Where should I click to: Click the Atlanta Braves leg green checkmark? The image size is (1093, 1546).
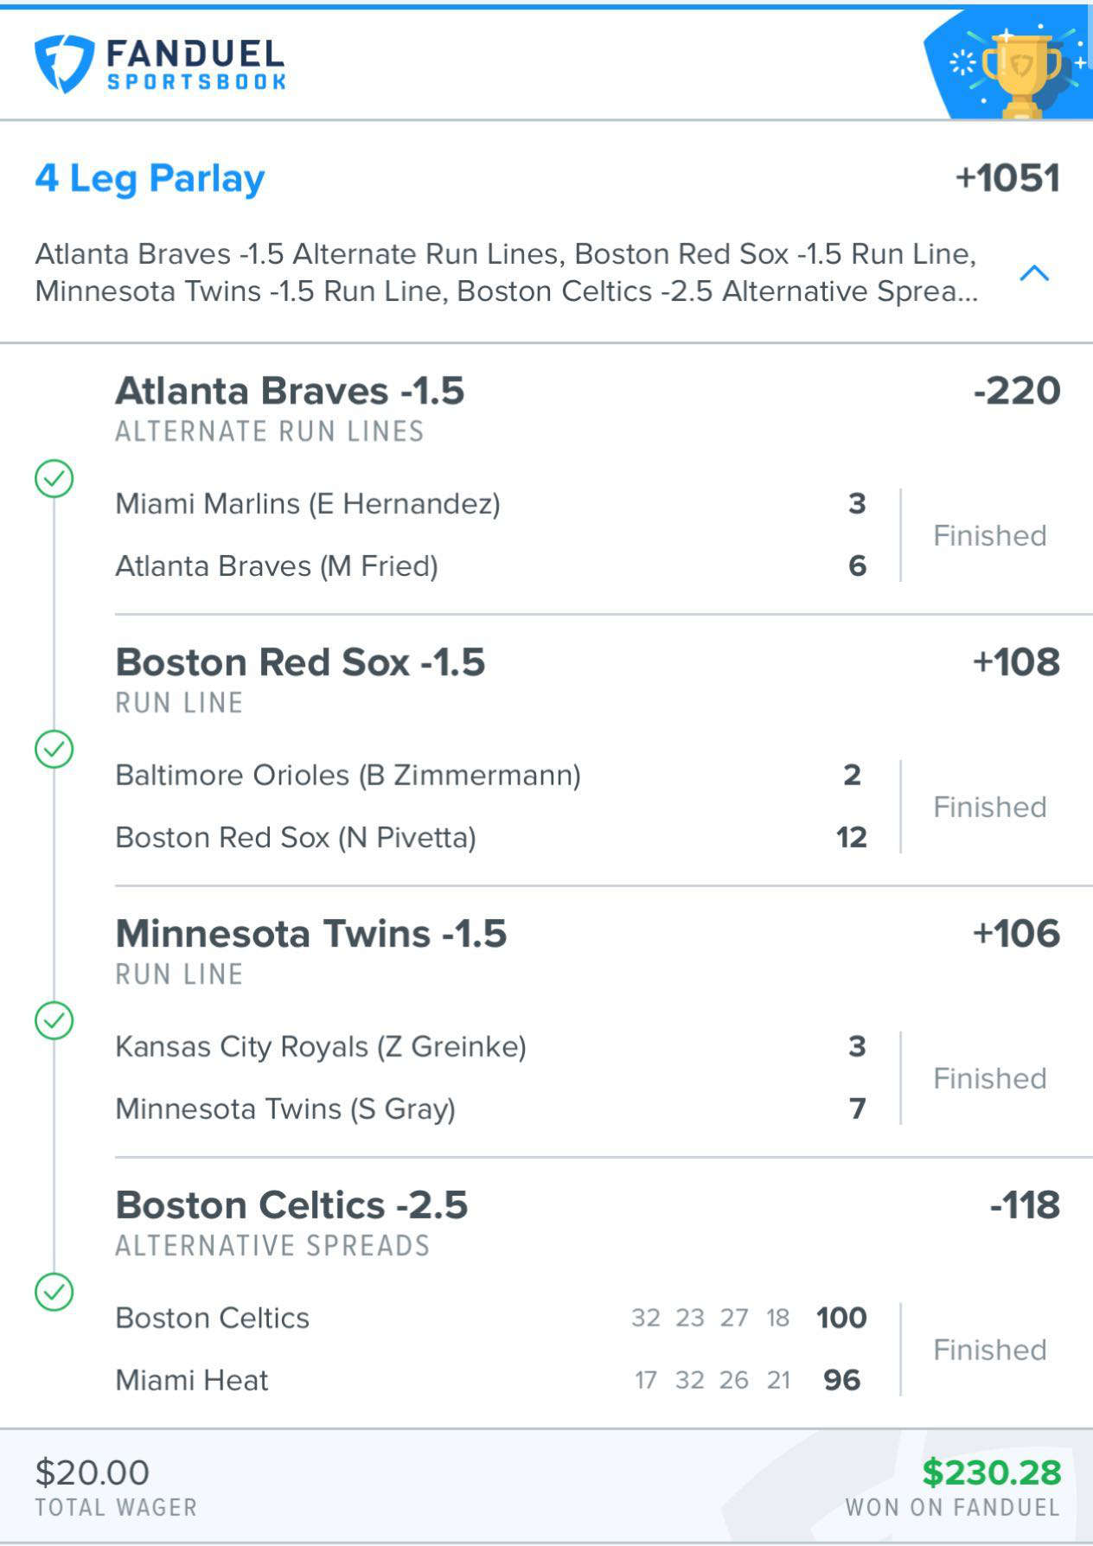[54, 479]
